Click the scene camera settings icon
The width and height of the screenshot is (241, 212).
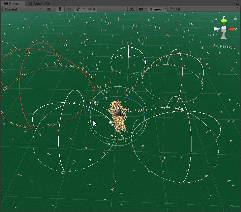coord(141,9)
